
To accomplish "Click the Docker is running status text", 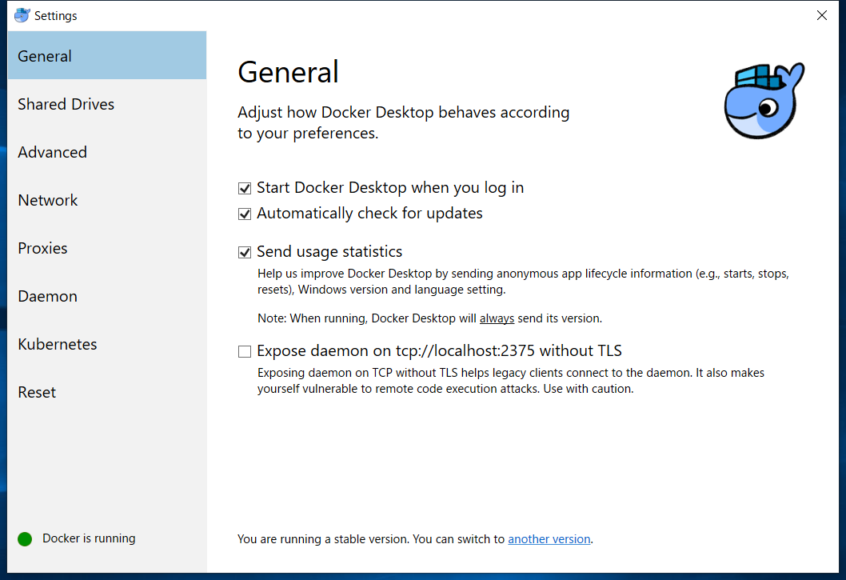I will [89, 538].
